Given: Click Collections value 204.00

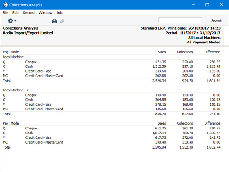Looking at the screenshot, I should click(187, 71).
